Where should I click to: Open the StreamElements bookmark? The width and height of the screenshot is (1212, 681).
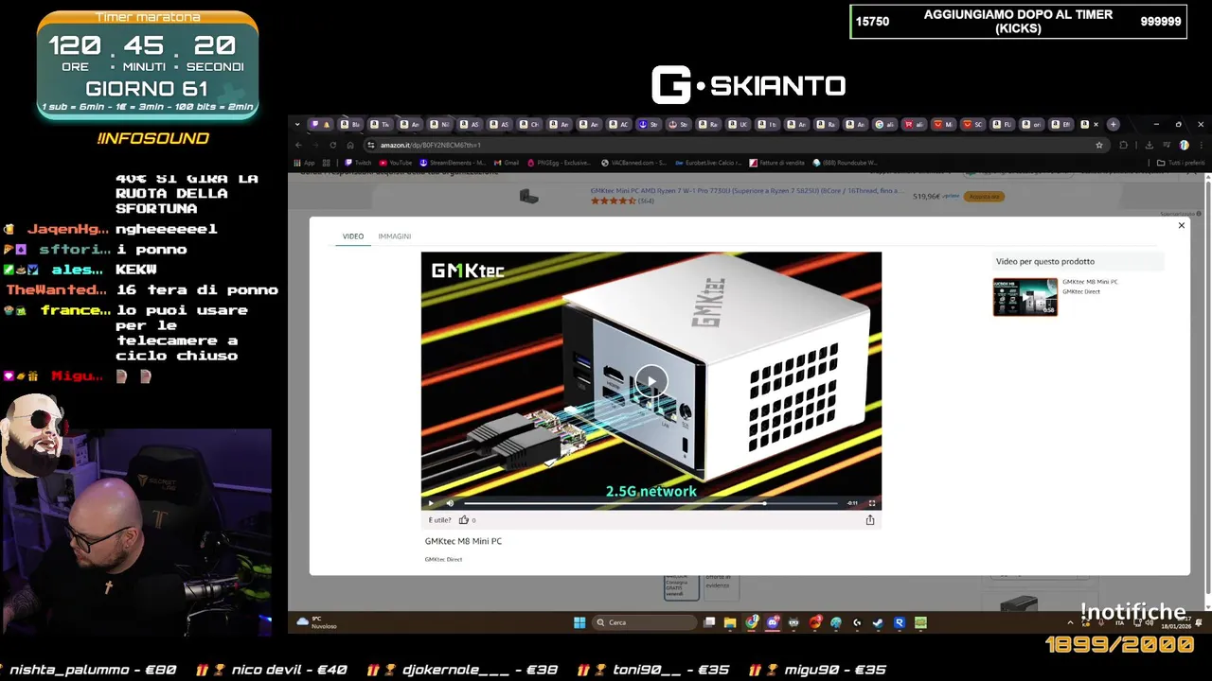tap(454, 163)
